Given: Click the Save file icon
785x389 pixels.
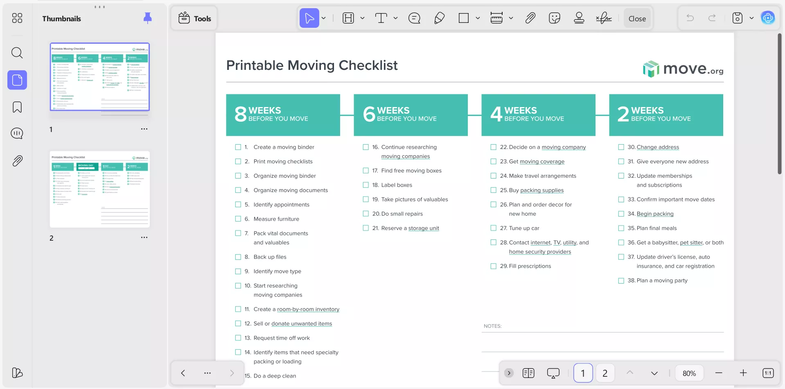Looking at the screenshot, I should pos(738,18).
